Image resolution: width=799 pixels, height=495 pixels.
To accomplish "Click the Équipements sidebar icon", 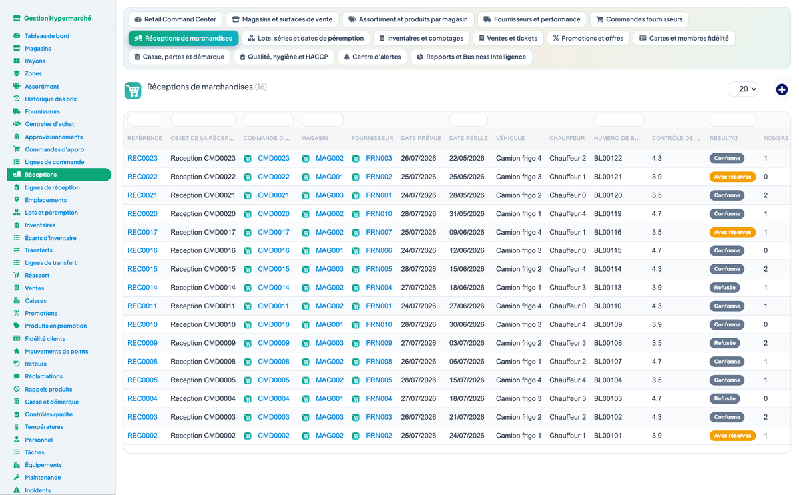I will click(17, 464).
